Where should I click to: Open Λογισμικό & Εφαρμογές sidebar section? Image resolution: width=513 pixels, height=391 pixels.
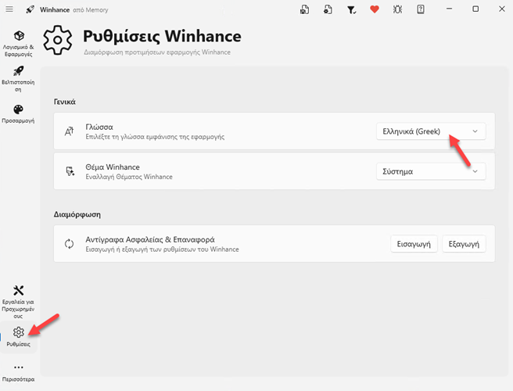(x=19, y=41)
